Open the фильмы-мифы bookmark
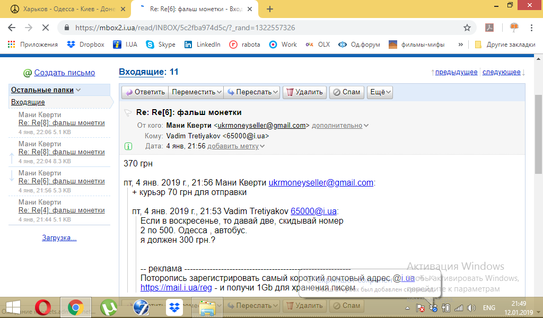The image size is (543, 318). pos(417,45)
